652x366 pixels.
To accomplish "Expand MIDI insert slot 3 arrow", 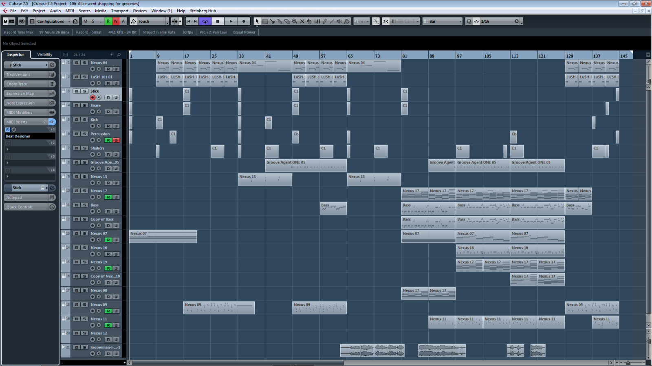I will point(7,163).
